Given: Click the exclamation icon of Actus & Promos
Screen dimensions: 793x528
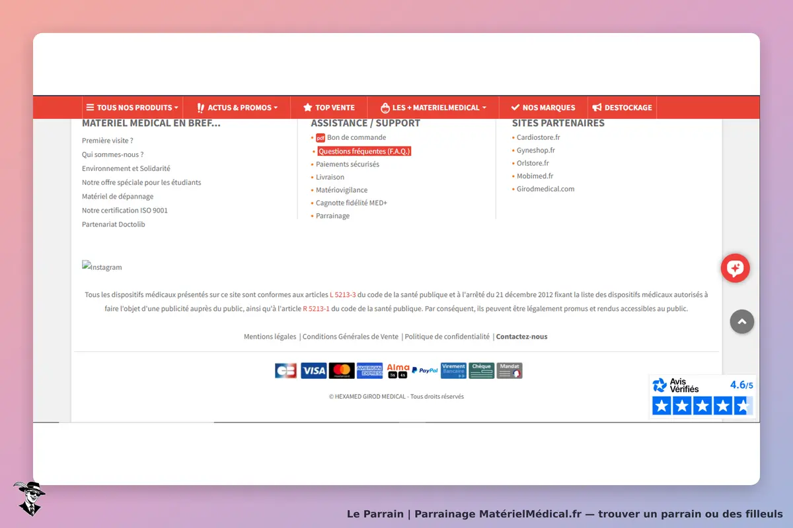Looking at the screenshot, I should (200, 108).
